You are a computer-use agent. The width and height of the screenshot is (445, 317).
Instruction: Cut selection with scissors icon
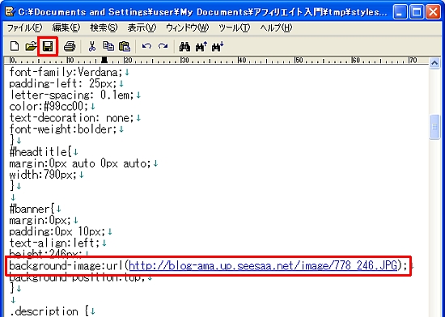pyautogui.click(x=91, y=47)
